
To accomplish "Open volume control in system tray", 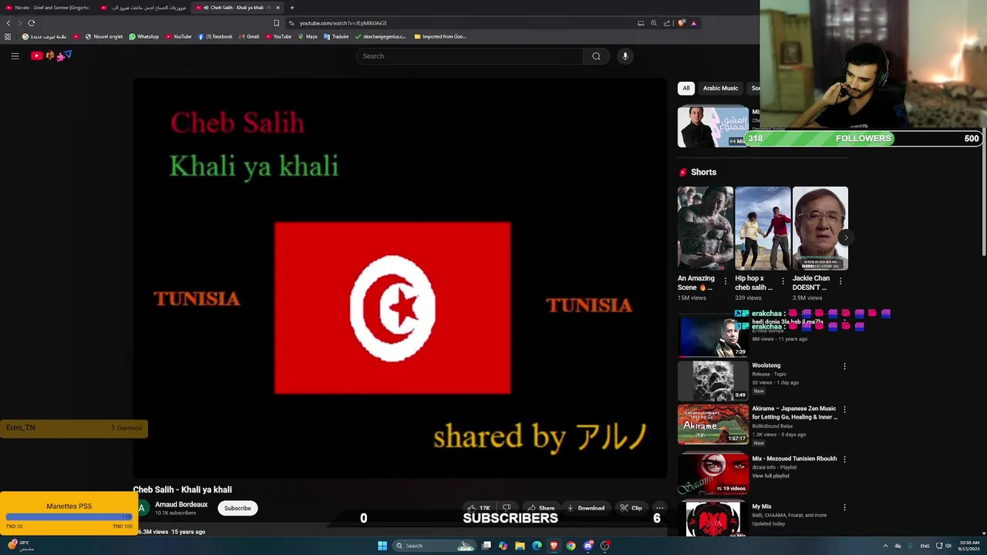I will 948,546.
